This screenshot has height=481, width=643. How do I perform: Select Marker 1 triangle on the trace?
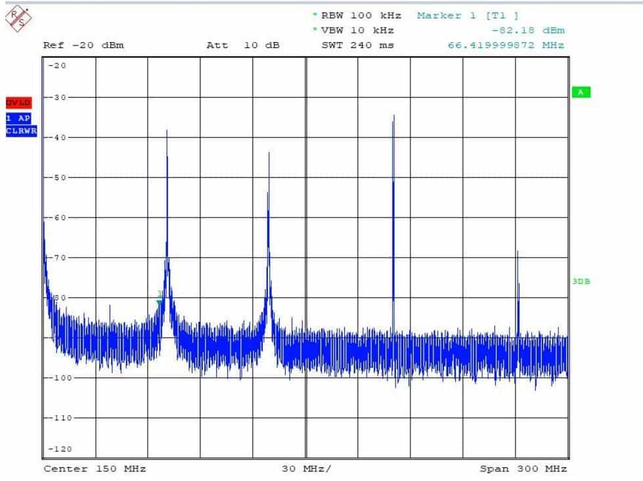coord(160,302)
